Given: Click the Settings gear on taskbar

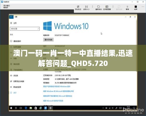Looking at the screenshot, I should click(x=50, y=108).
